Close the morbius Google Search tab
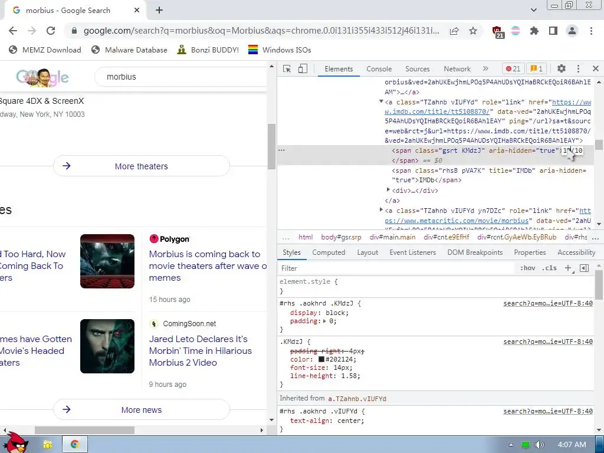 (137, 11)
